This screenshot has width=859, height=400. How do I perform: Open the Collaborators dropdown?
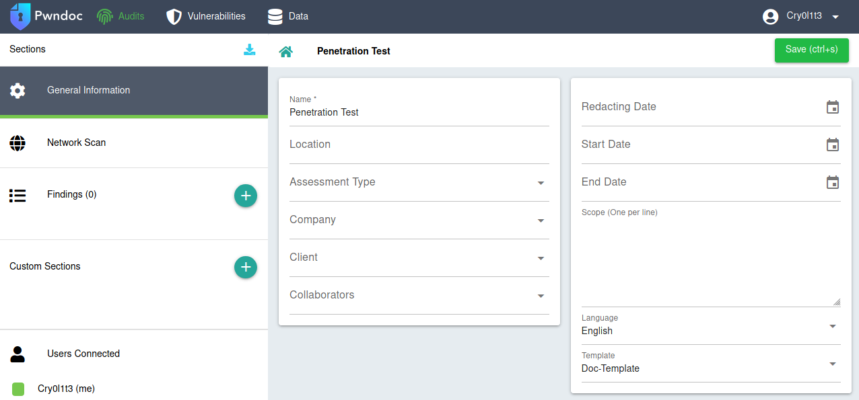coord(541,296)
